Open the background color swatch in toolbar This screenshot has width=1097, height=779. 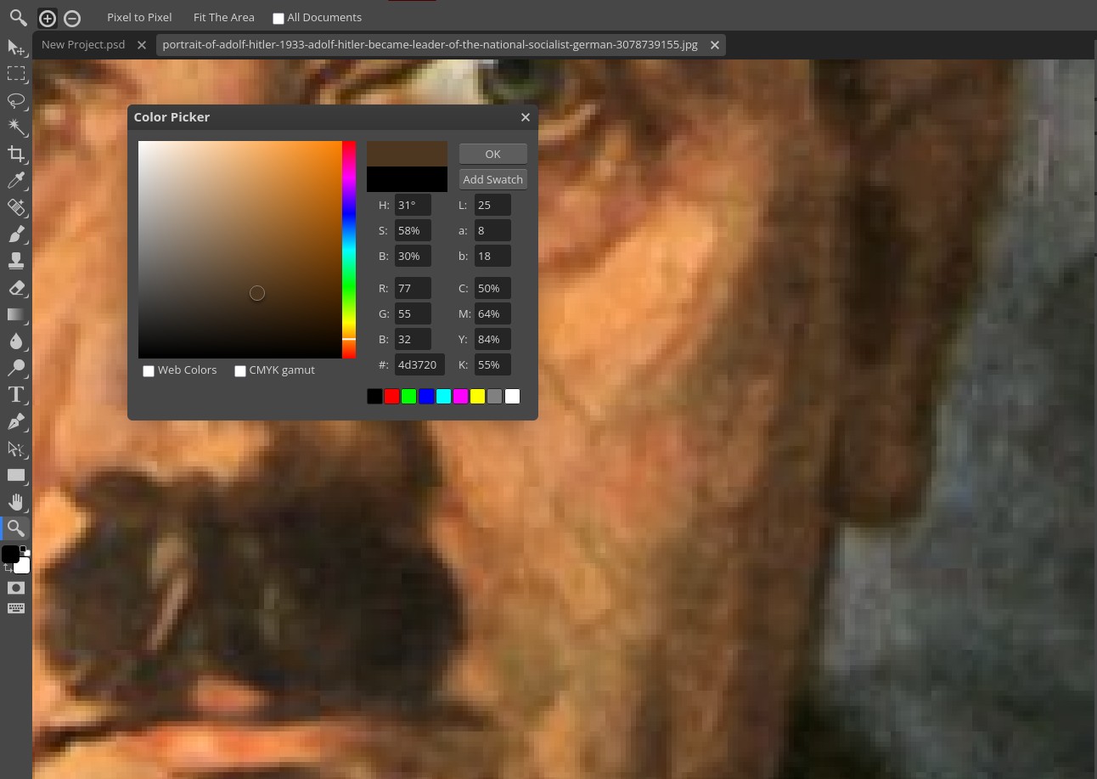point(24,567)
